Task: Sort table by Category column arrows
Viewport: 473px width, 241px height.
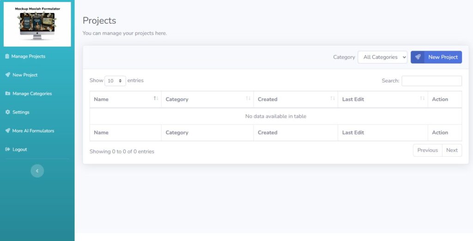Action: (x=248, y=99)
